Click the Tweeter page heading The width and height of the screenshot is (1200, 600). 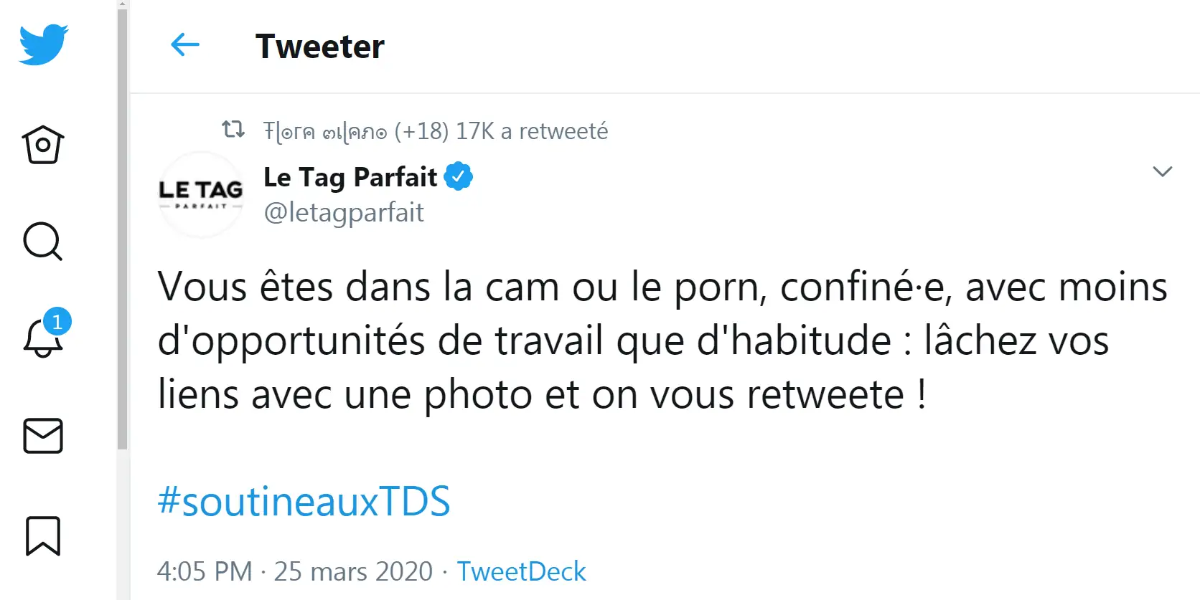point(319,47)
